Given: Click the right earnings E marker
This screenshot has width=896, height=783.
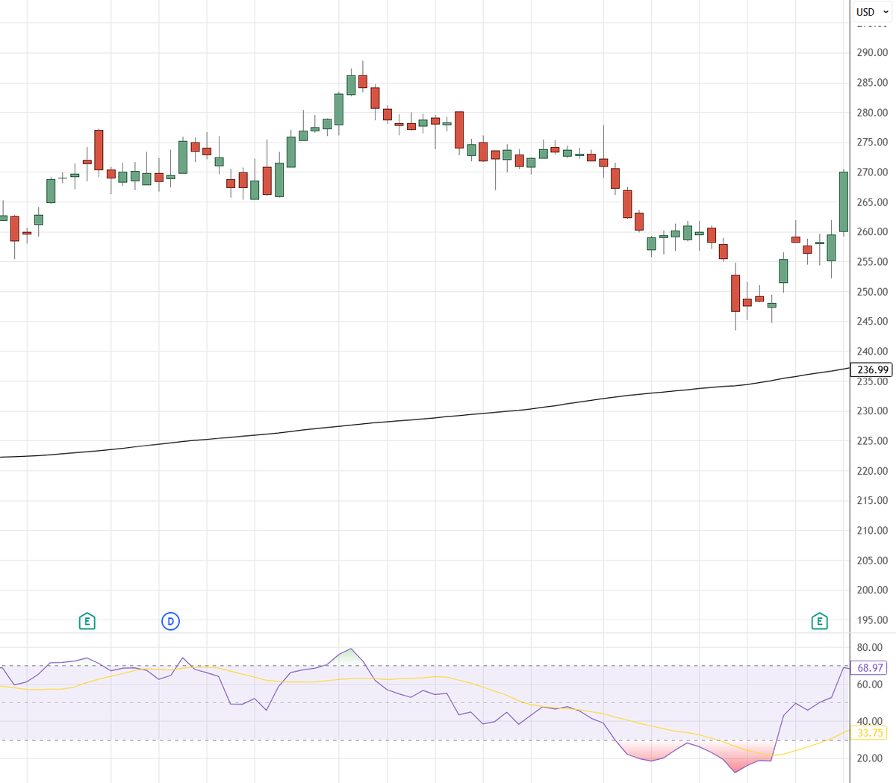Looking at the screenshot, I should 819,621.
